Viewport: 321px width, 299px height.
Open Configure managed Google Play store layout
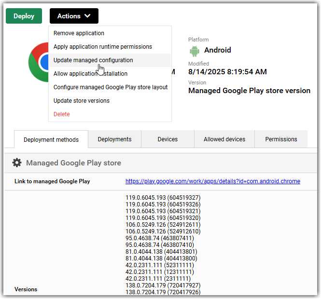(x=111, y=87)
